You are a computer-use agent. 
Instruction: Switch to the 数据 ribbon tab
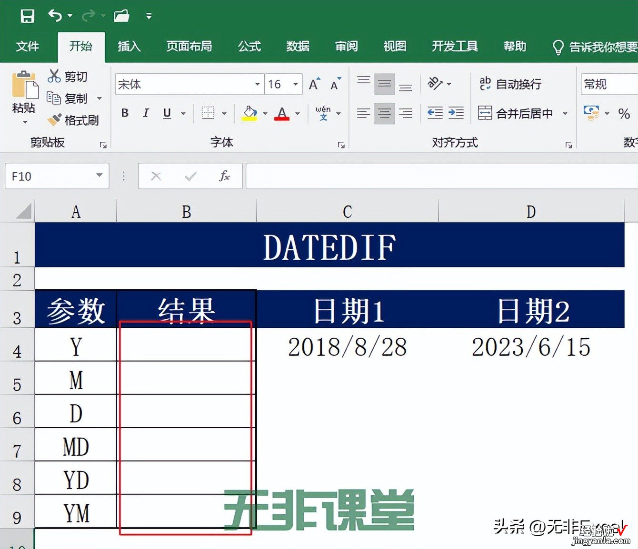pyautogui.click(x=298, y=46)
